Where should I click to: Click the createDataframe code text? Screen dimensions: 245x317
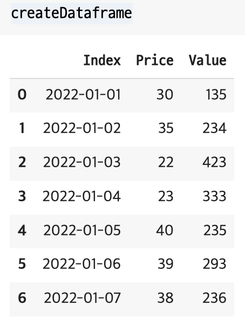click(72, 14)
